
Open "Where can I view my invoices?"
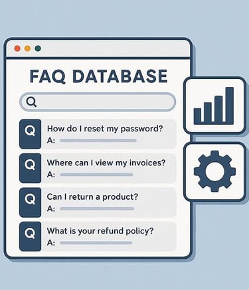pos(106,163)
